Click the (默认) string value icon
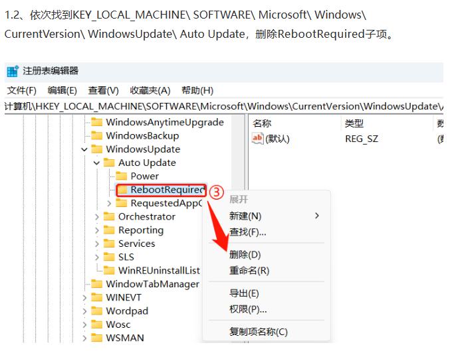 coord(258,139)
